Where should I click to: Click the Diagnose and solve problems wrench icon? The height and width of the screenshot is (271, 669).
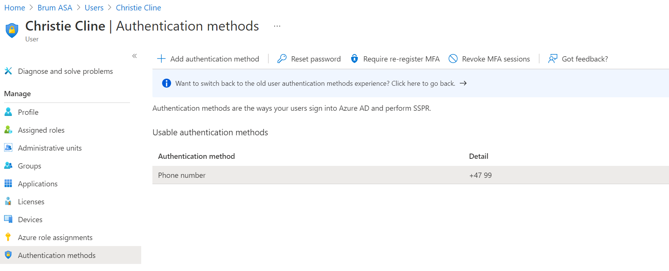click(8, 71)
